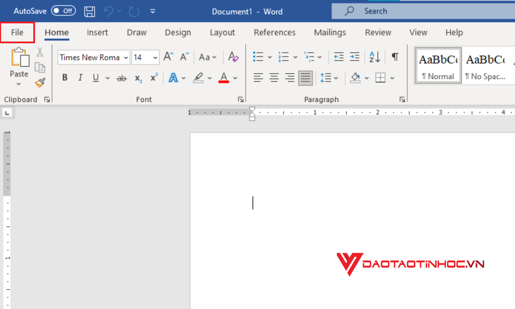Click the Sort A-Z icon
This screenshot has width=515, height=309.
[374, 57]
